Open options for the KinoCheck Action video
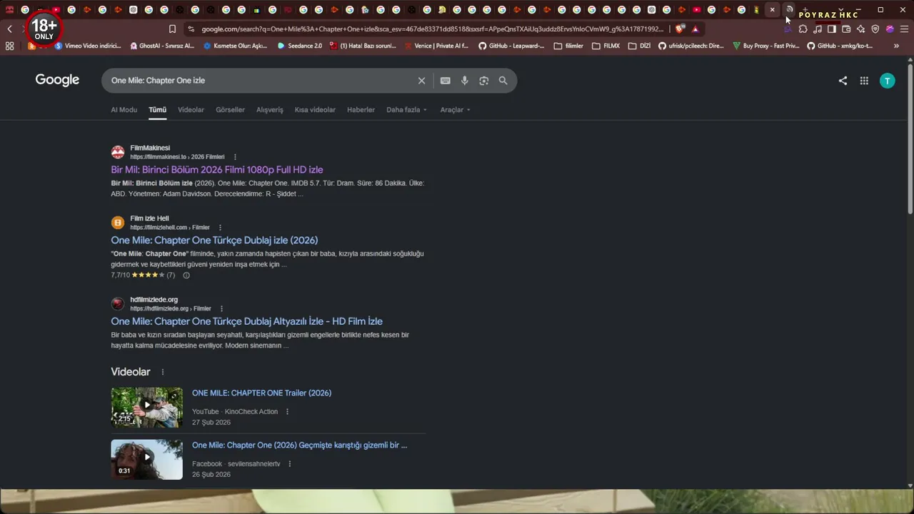The width and height of the screenshot is (914, 514). pyautogui.click(x=288, y=412)
